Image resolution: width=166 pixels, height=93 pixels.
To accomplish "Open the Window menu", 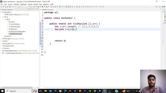I will click(46, 4).
